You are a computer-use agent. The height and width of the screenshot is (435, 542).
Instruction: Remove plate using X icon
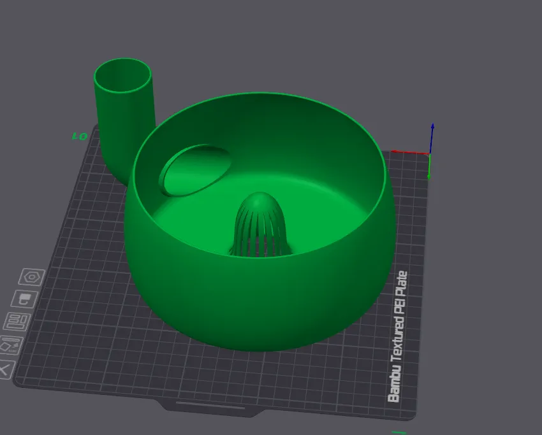click(x=6, y=370)
